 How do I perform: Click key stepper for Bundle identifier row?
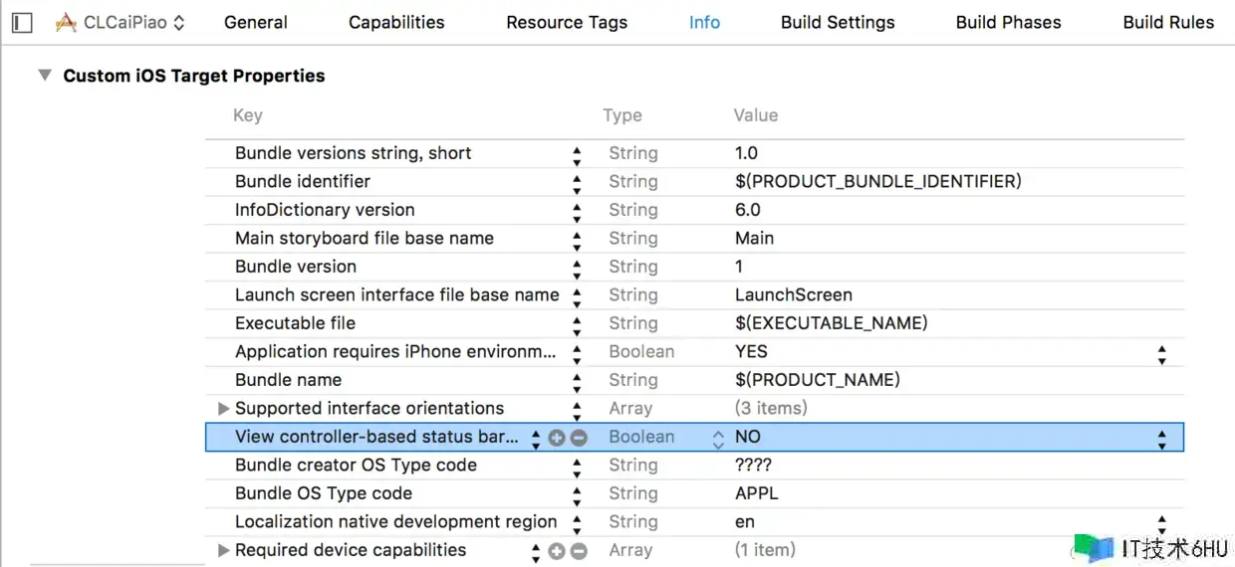point(577,183)
